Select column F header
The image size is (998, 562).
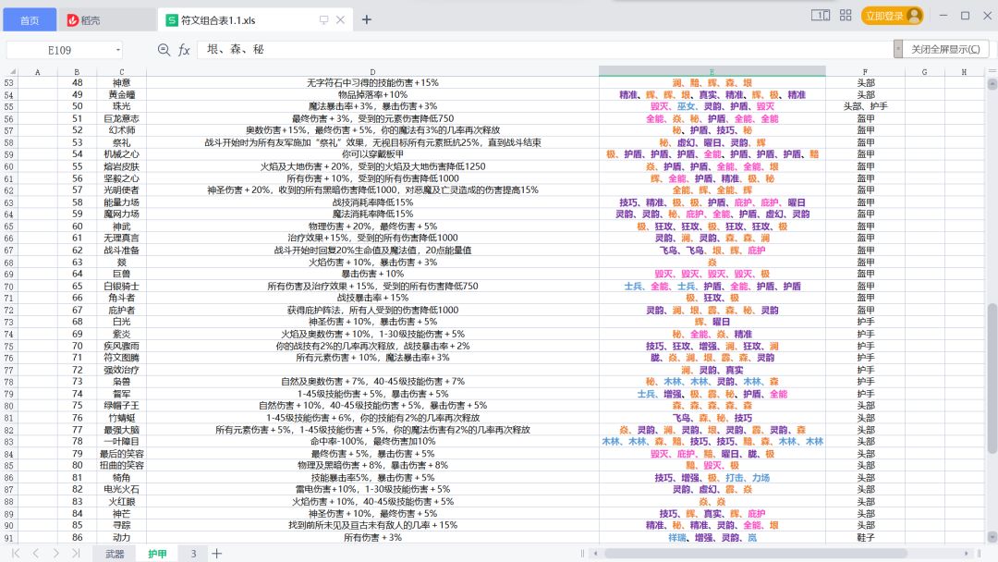tap(865, 72)
